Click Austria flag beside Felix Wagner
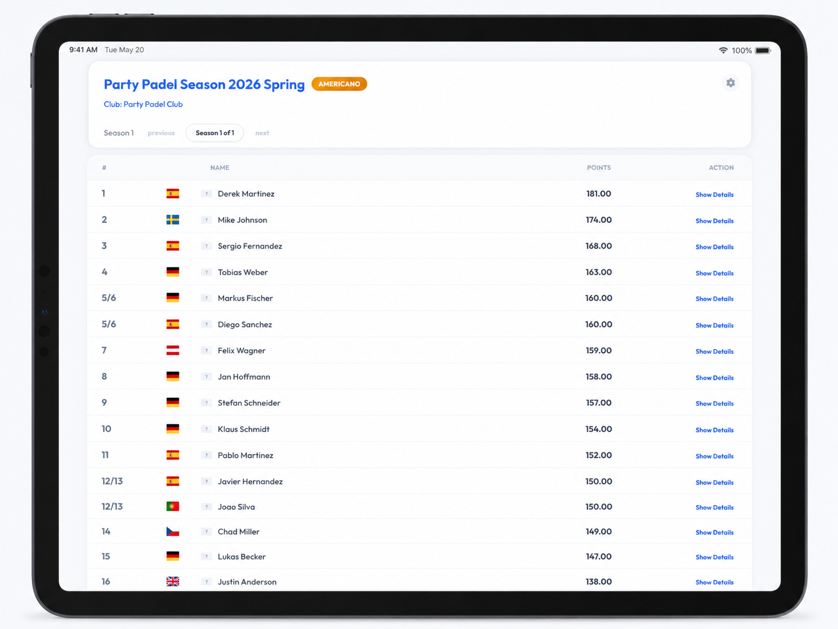This screenshot has height=629, width=838. click(x=172, y=350)
